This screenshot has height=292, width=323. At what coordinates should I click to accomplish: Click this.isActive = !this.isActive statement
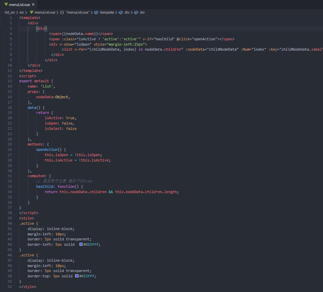coord(78,160)
